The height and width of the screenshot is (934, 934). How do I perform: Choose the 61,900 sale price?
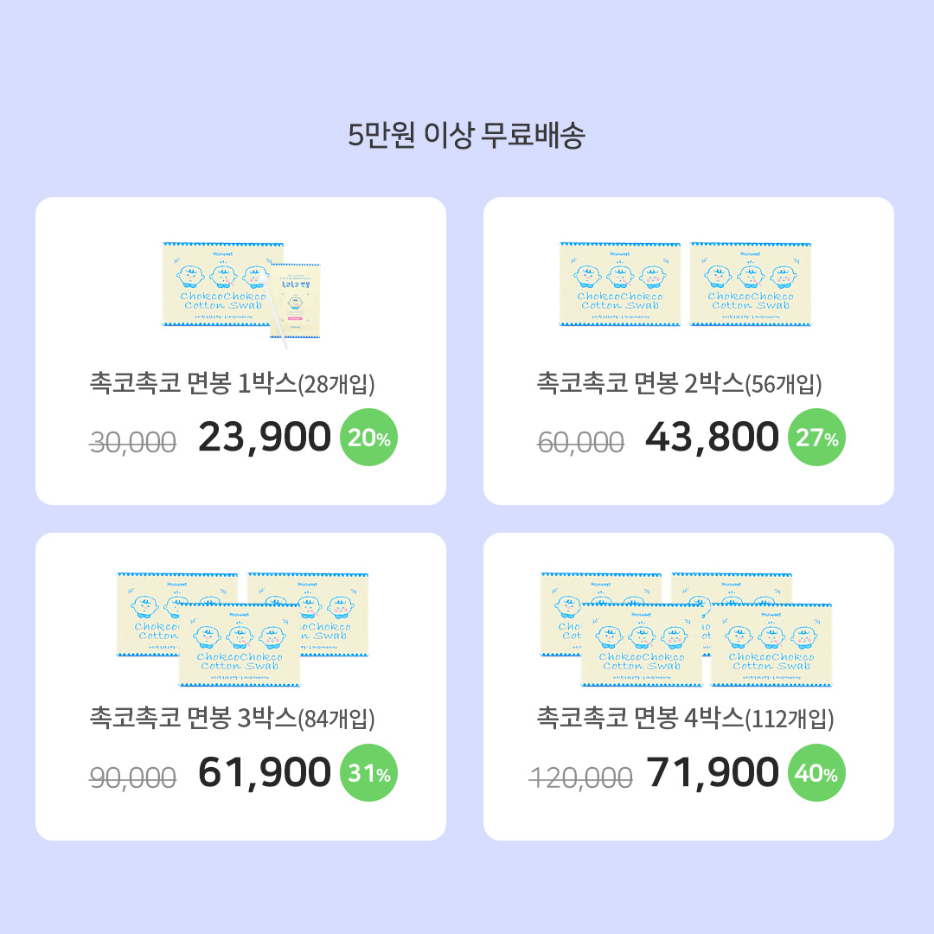[x=265, y=772]
